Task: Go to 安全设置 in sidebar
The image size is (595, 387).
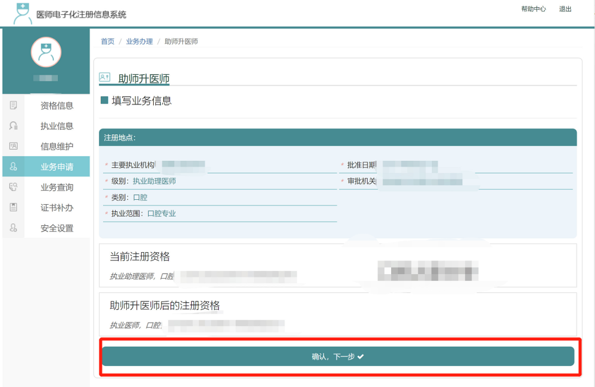Action: 57,228
